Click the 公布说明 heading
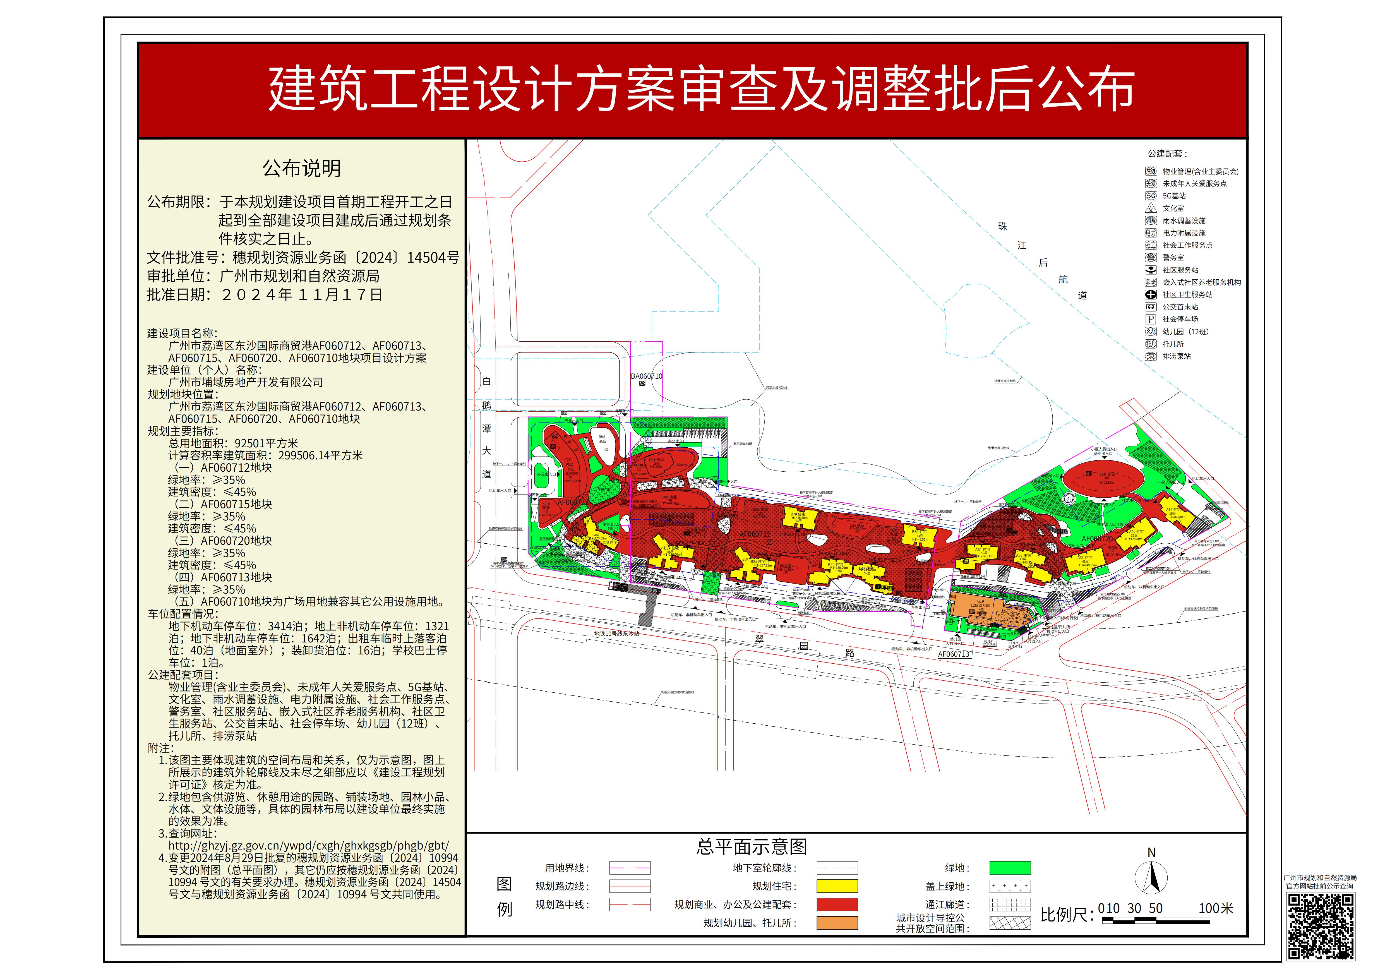This screenshot has height=979, width=1385. (x=302, y=168)
